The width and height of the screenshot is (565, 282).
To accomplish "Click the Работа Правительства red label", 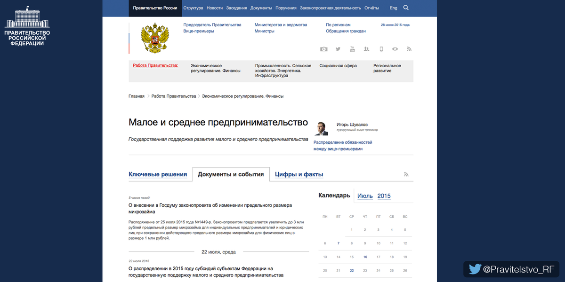I will [155, 65].
